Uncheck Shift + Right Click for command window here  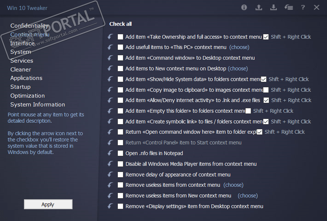pyautogui.click(x=260, y=132)
